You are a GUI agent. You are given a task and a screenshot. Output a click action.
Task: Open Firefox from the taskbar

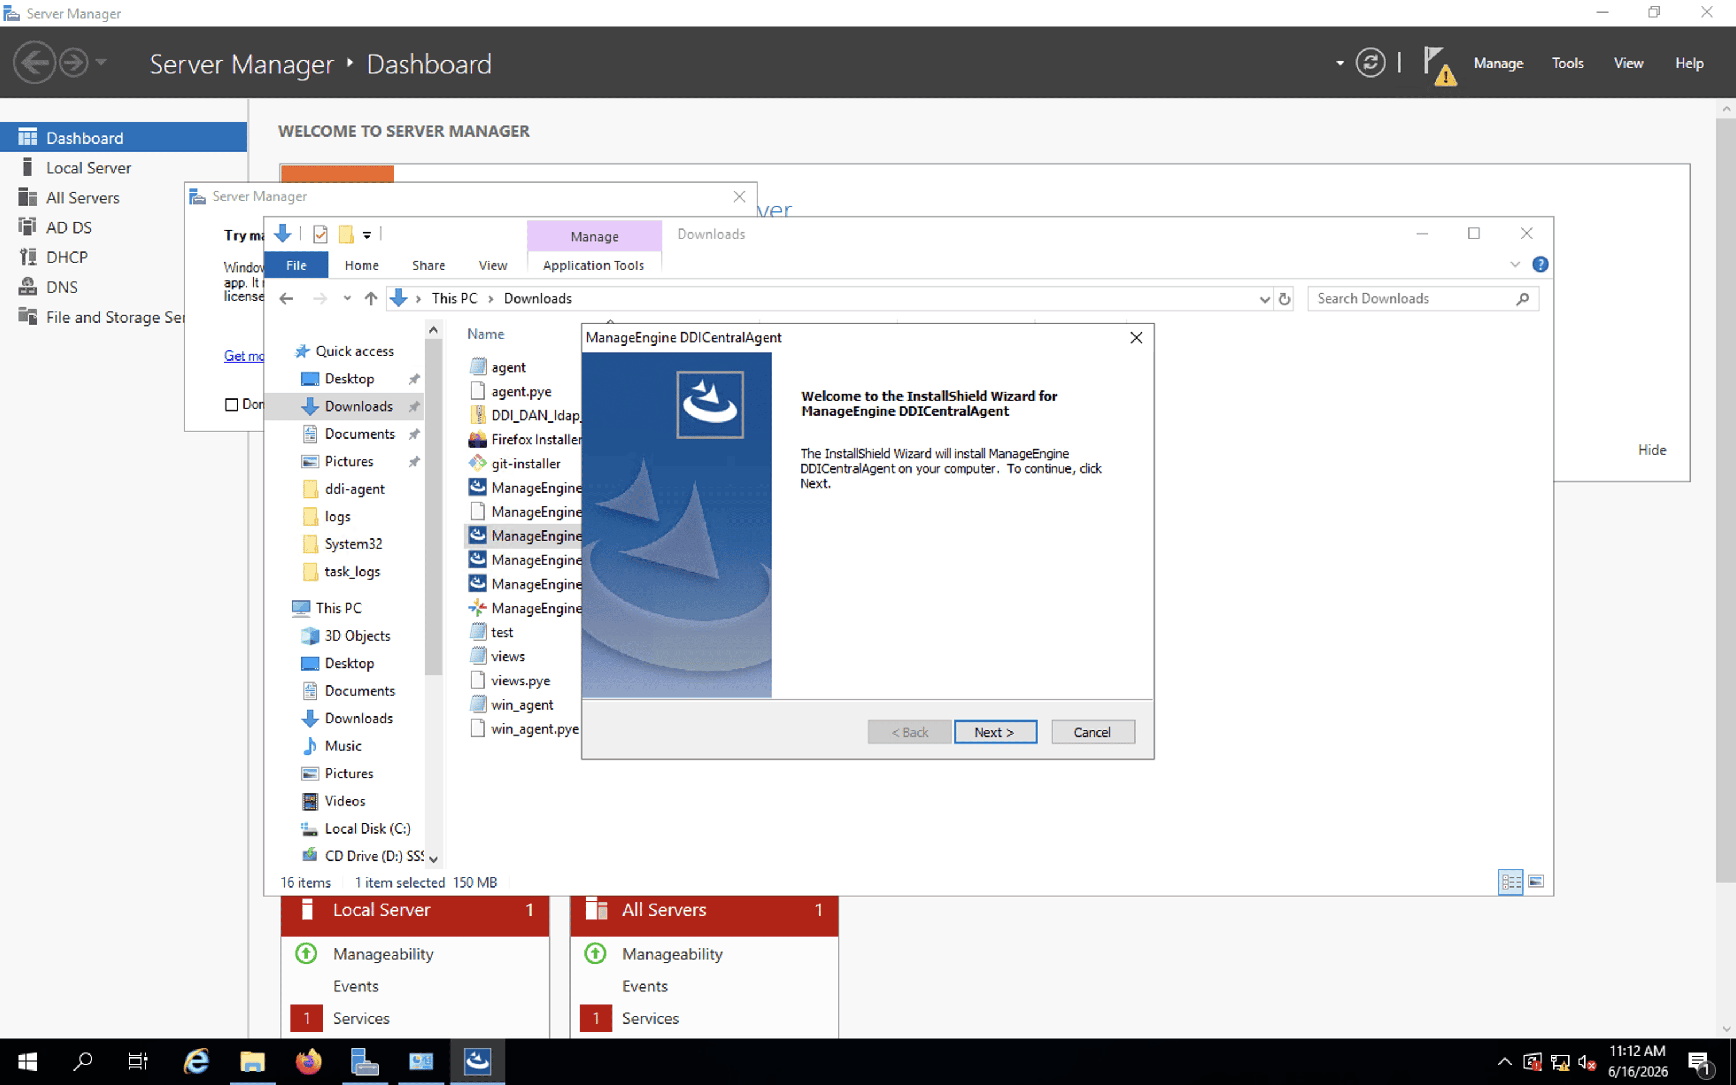308,1061
